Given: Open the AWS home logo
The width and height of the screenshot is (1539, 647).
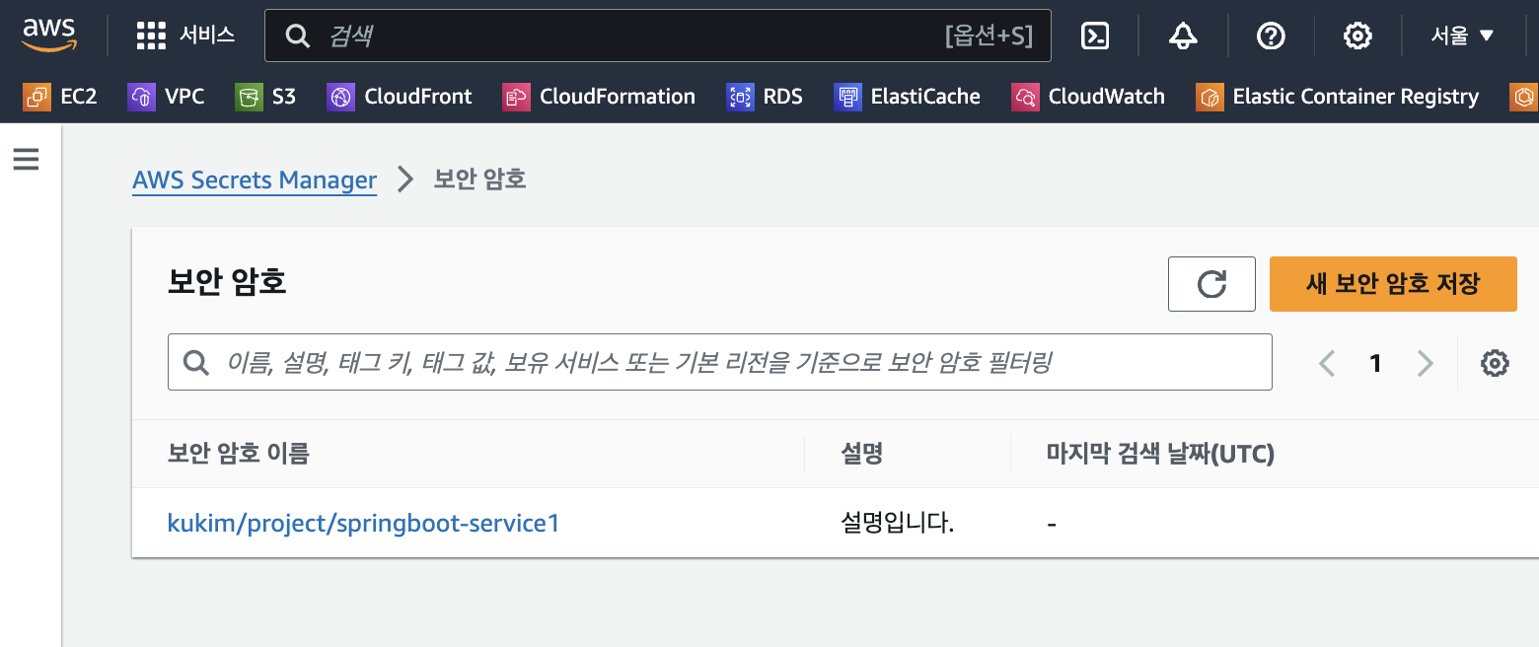Looking at the screenshot, I should (x=49, y=36).
